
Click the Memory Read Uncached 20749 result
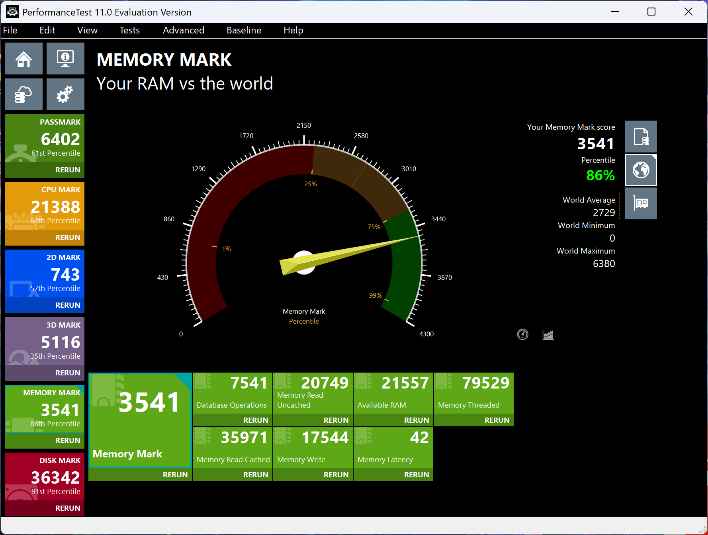[x=313, y=393]
